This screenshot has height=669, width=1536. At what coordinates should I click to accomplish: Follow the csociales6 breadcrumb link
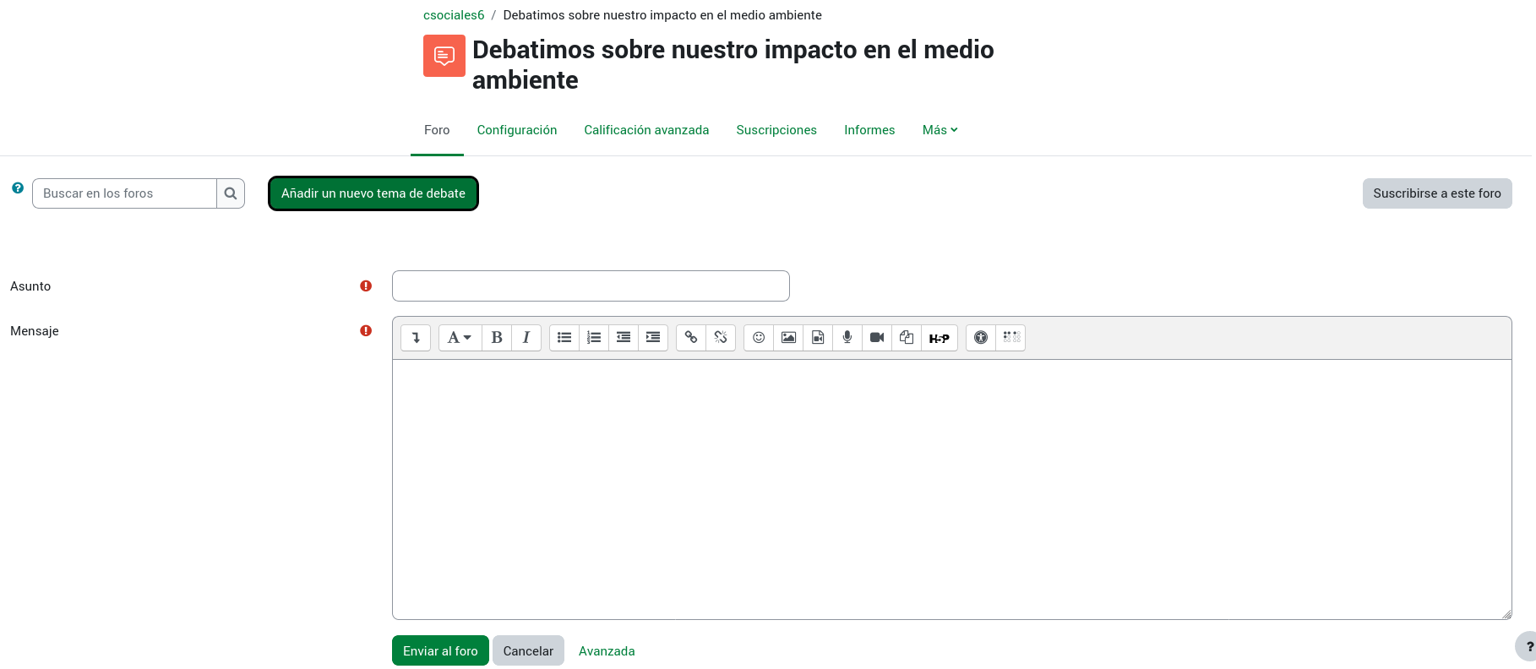coord(454,15)
